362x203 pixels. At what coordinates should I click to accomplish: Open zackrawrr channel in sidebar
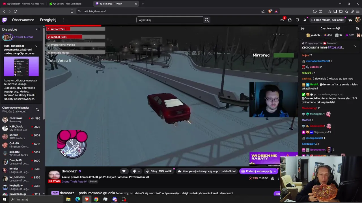pyautogui.click(x=21, y=120)
